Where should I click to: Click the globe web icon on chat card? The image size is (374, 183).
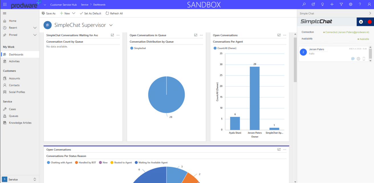[358, 59]
